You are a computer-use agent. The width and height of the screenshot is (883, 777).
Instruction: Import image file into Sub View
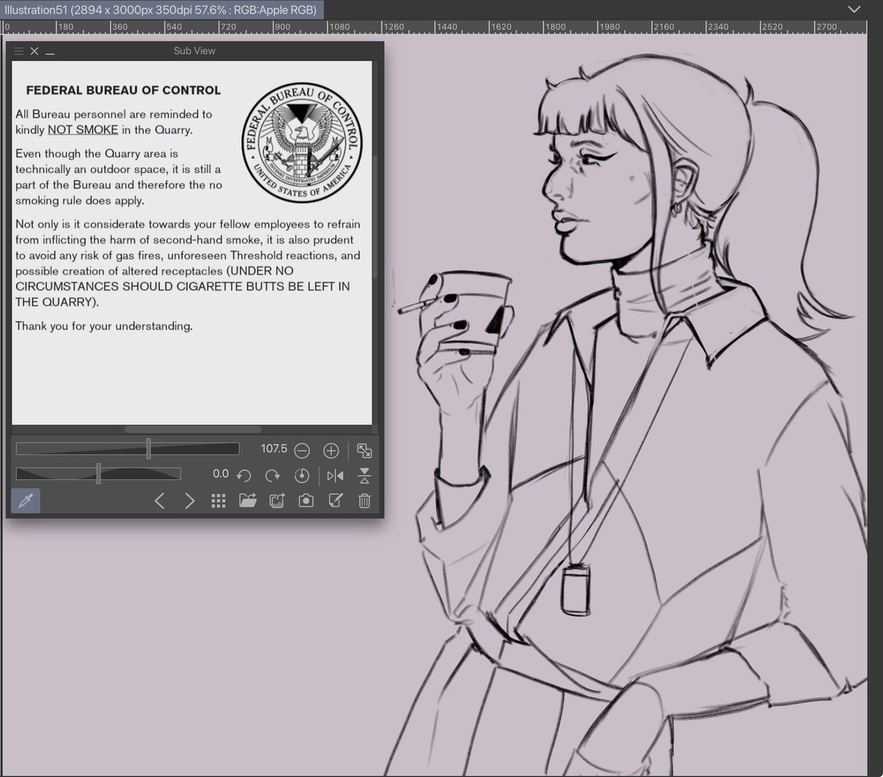pos(248,501)
